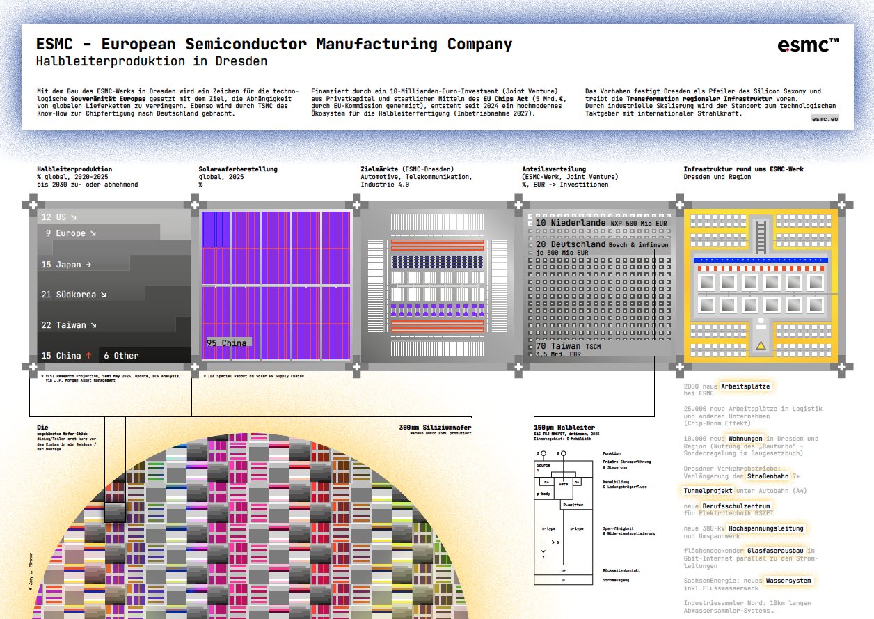The image size is (874, 619).
Task: Click the subtitle 'Halbleiterproduktion in Dresden'
Action: pos(152,61)
